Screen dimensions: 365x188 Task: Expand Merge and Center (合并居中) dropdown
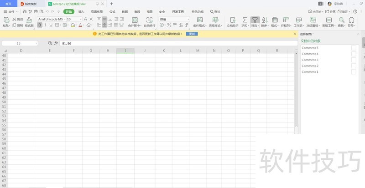pyautogui.click(x=141, y=25)
